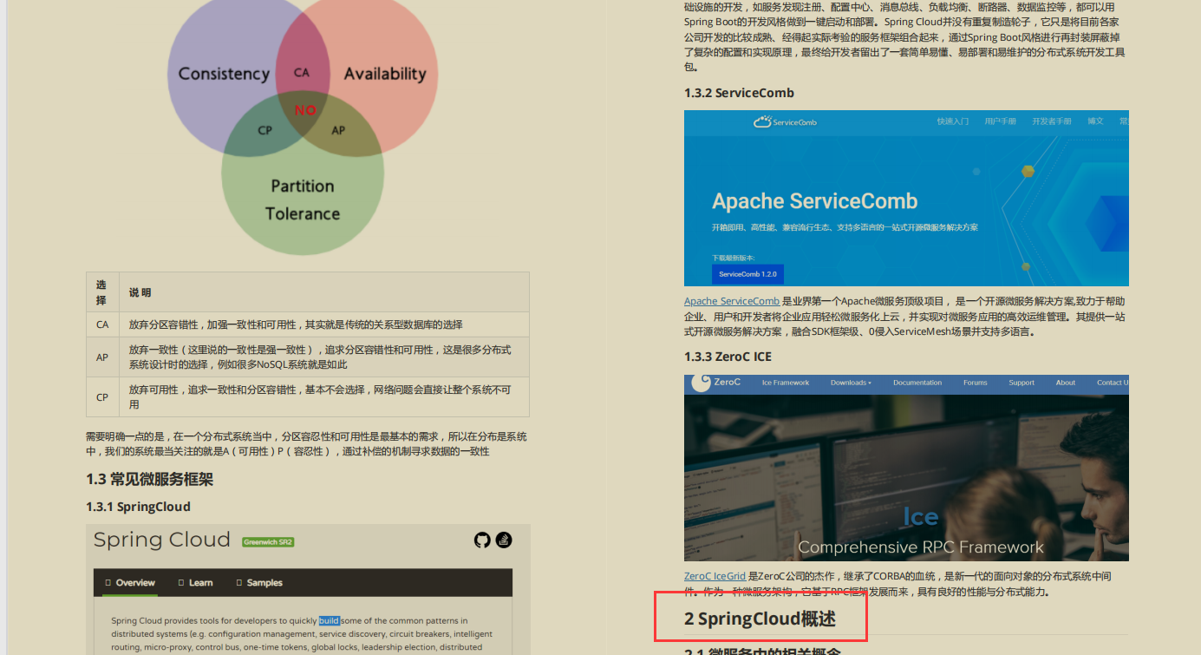Open 用户手册 in ServiceComb navigation

(x=1000, y=121)
